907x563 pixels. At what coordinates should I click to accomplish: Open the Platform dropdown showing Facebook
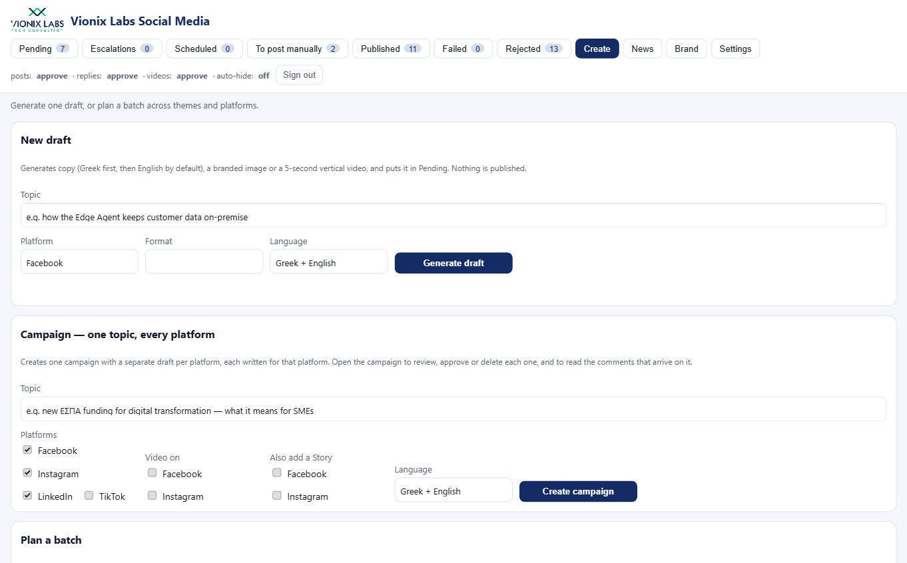point(79,262)
